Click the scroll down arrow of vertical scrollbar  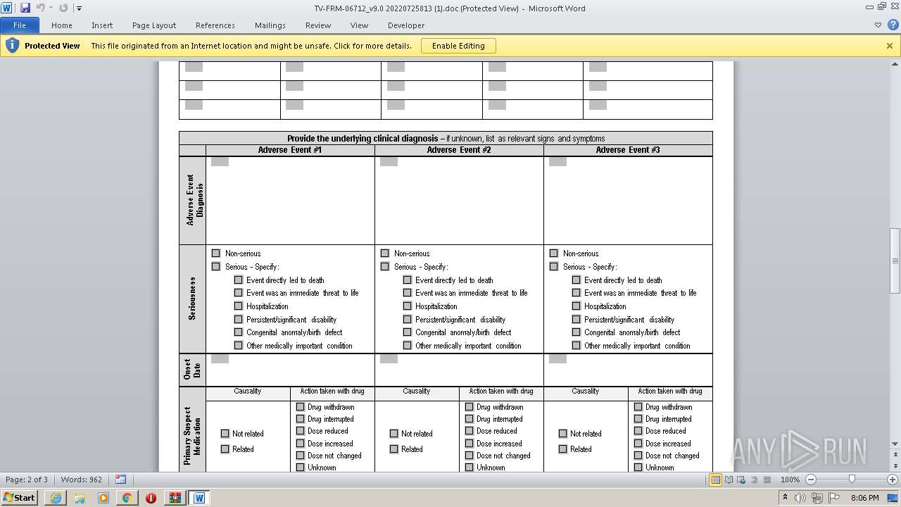pyautogui.click(x=895, y=444)
